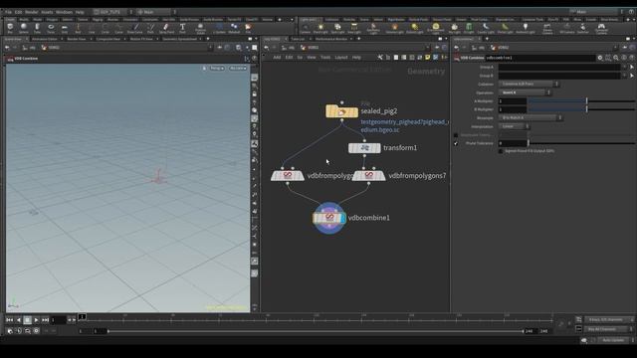Click the wrench icon in the network toolbar
The image size is (637, 358).
[380, 58]
